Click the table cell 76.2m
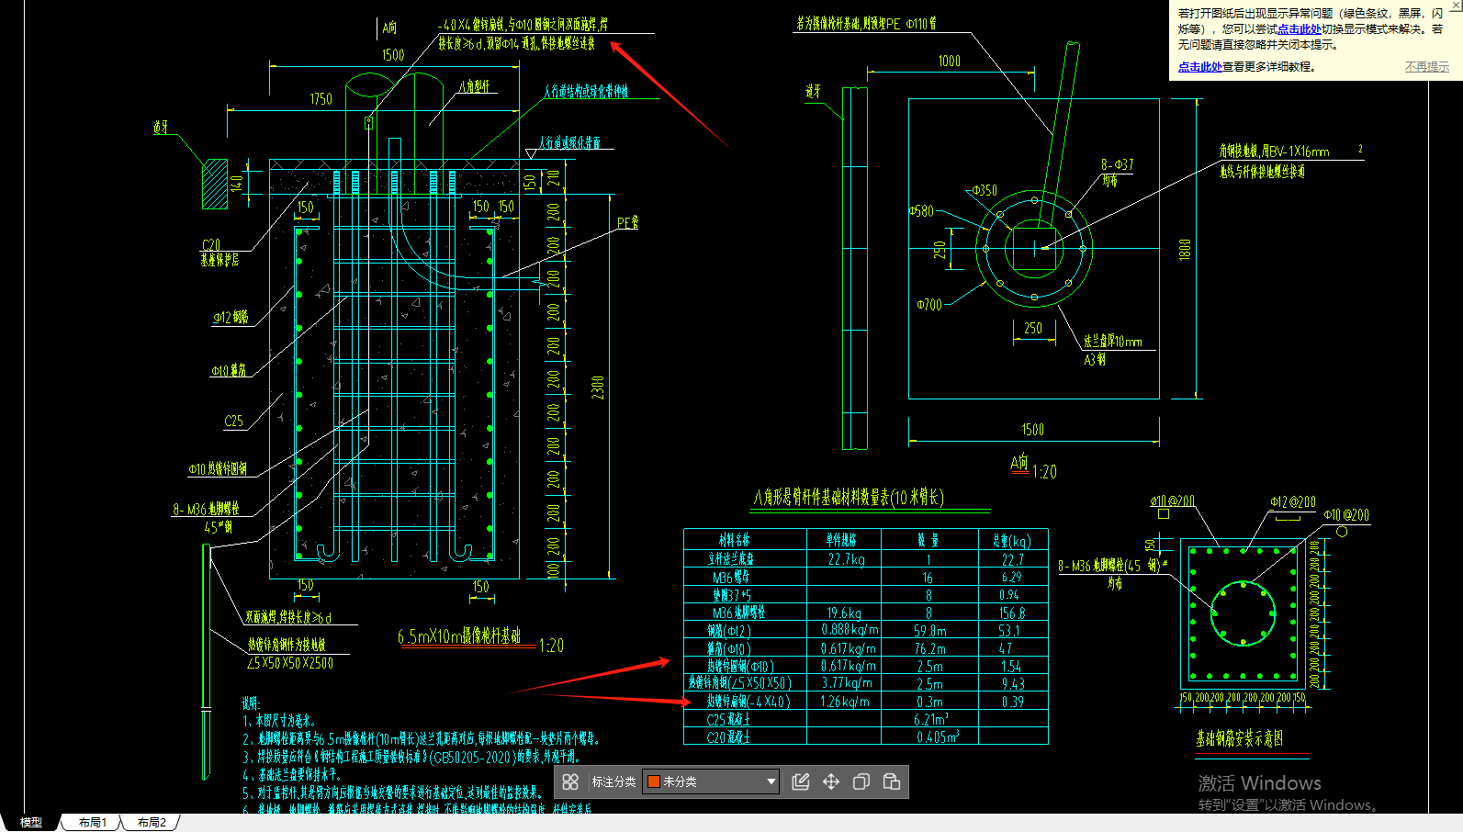Screen dimensions: 1463x832 point(929,648)
